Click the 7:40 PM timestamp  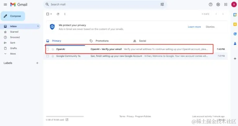[221, 49]
